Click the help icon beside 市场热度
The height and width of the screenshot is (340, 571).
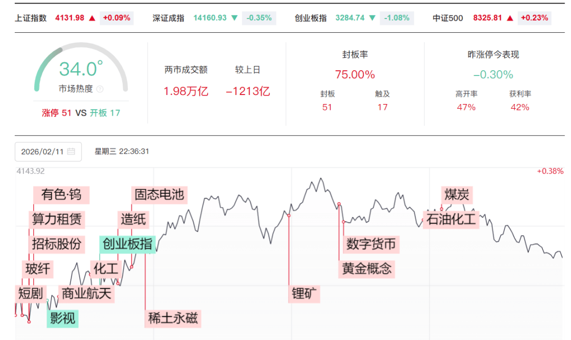tap(100, 89)
